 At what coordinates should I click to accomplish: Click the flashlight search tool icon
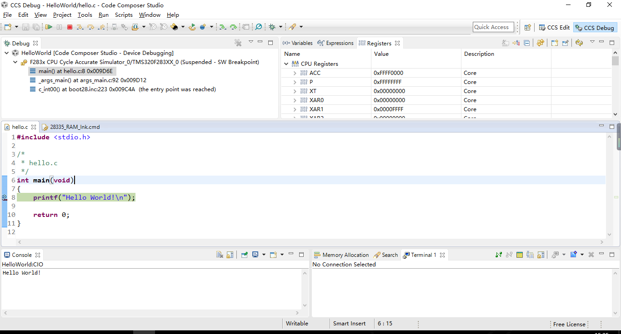[x=292, y=27]
